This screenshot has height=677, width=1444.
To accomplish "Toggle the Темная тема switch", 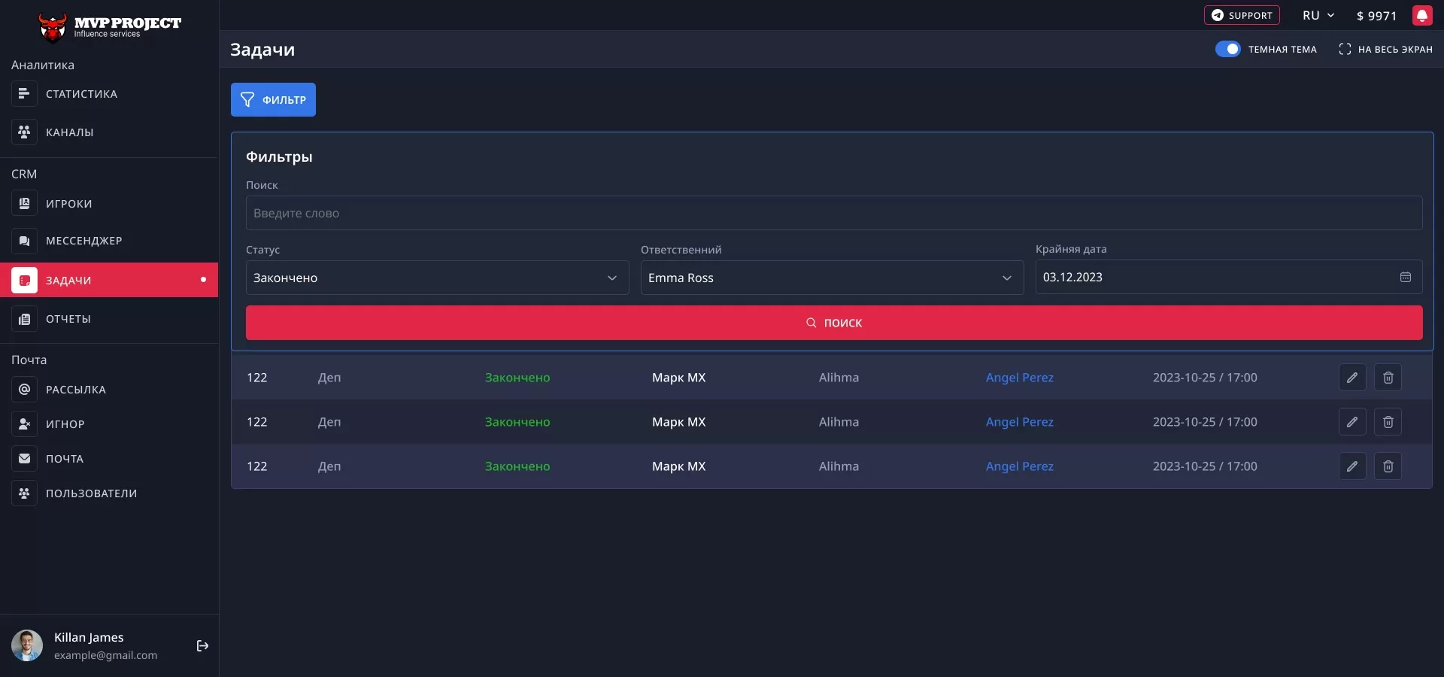I will (x=1228, y=48).
